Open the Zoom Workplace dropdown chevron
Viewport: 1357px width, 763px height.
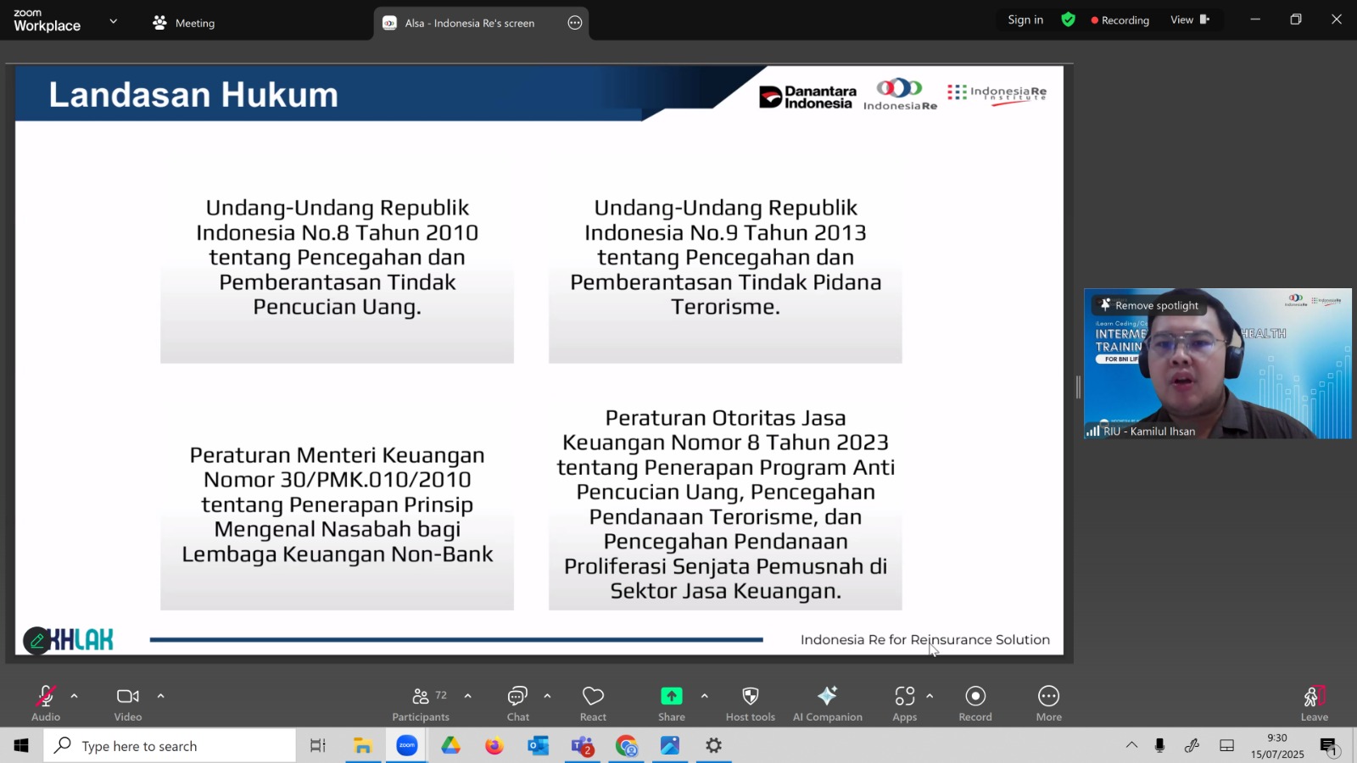(x=114, y=21)
